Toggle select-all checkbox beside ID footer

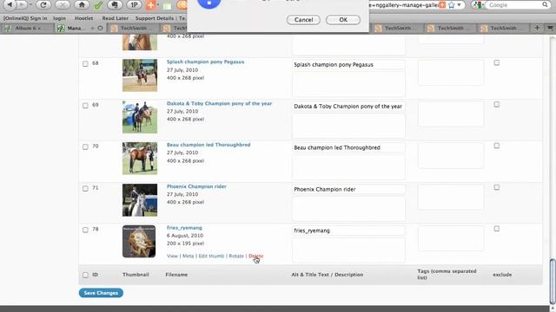click(x=85, y=275)
